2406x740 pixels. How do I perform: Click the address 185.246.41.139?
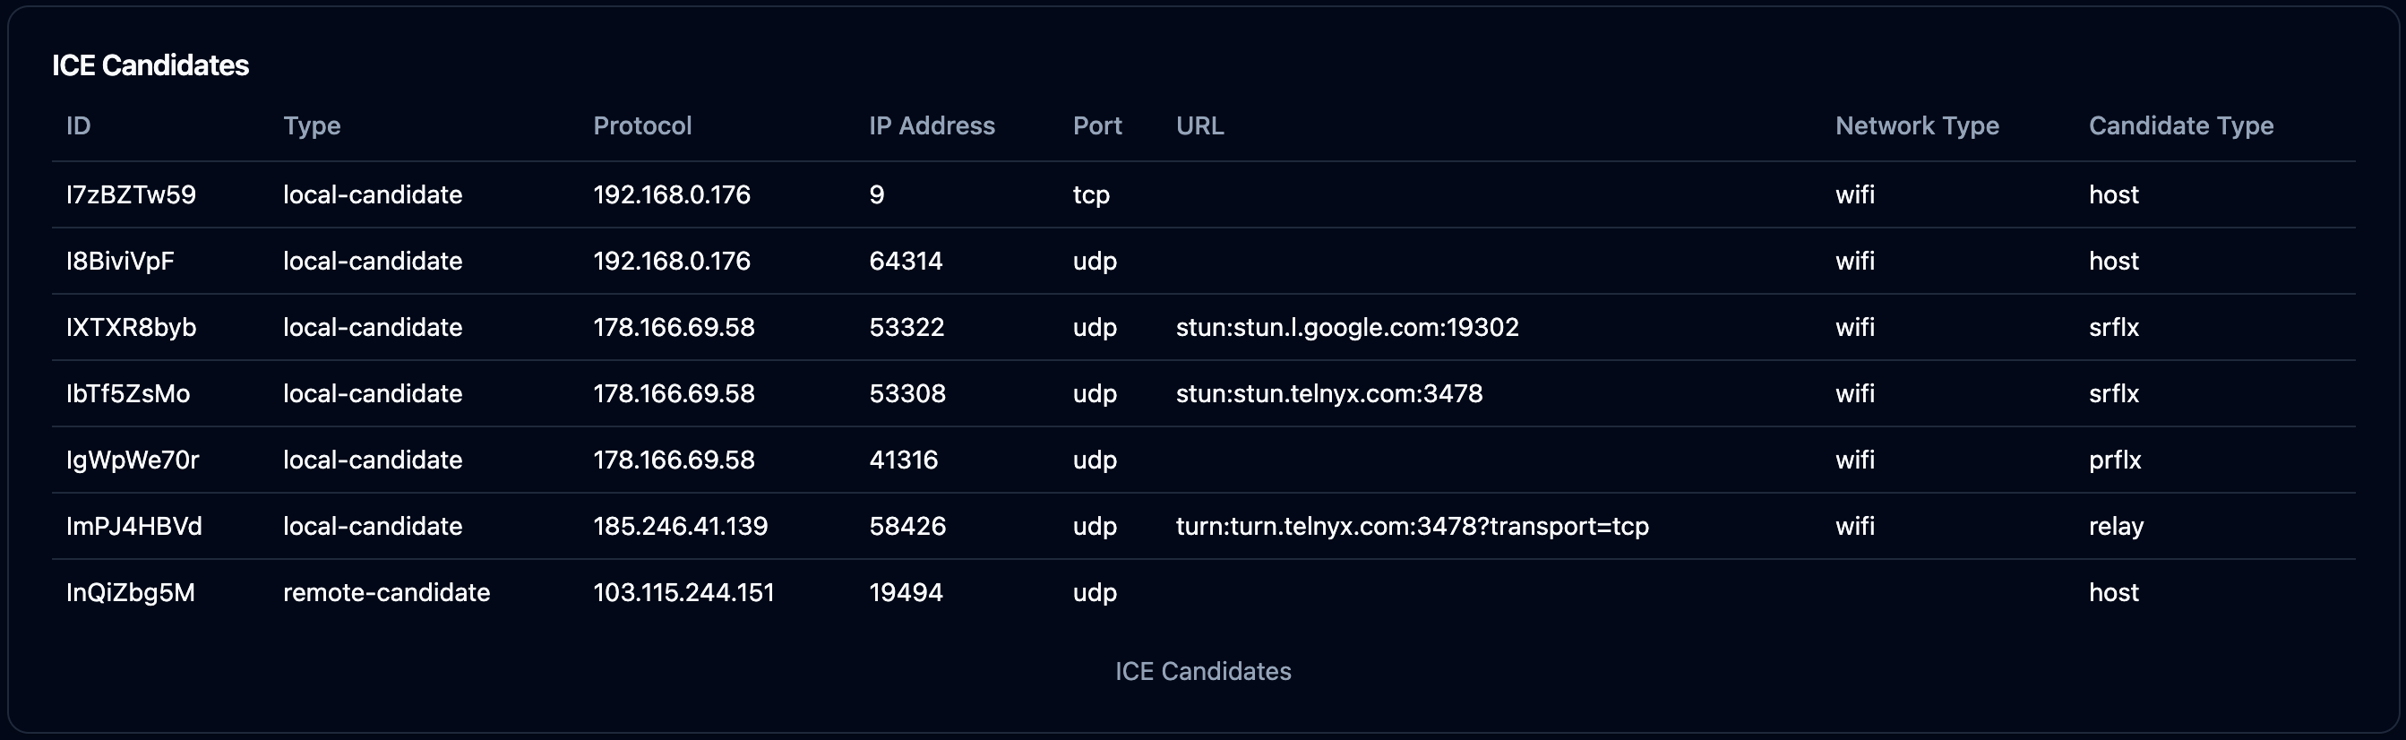(681, 526)
